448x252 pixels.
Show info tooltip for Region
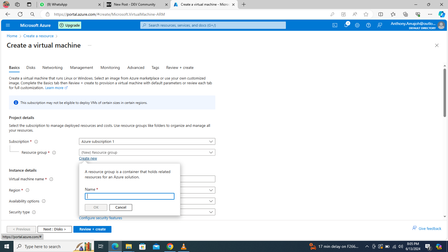tap(27, 190)
